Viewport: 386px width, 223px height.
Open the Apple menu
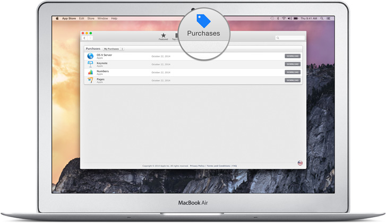pyautogui.click(x=57, y=18)
